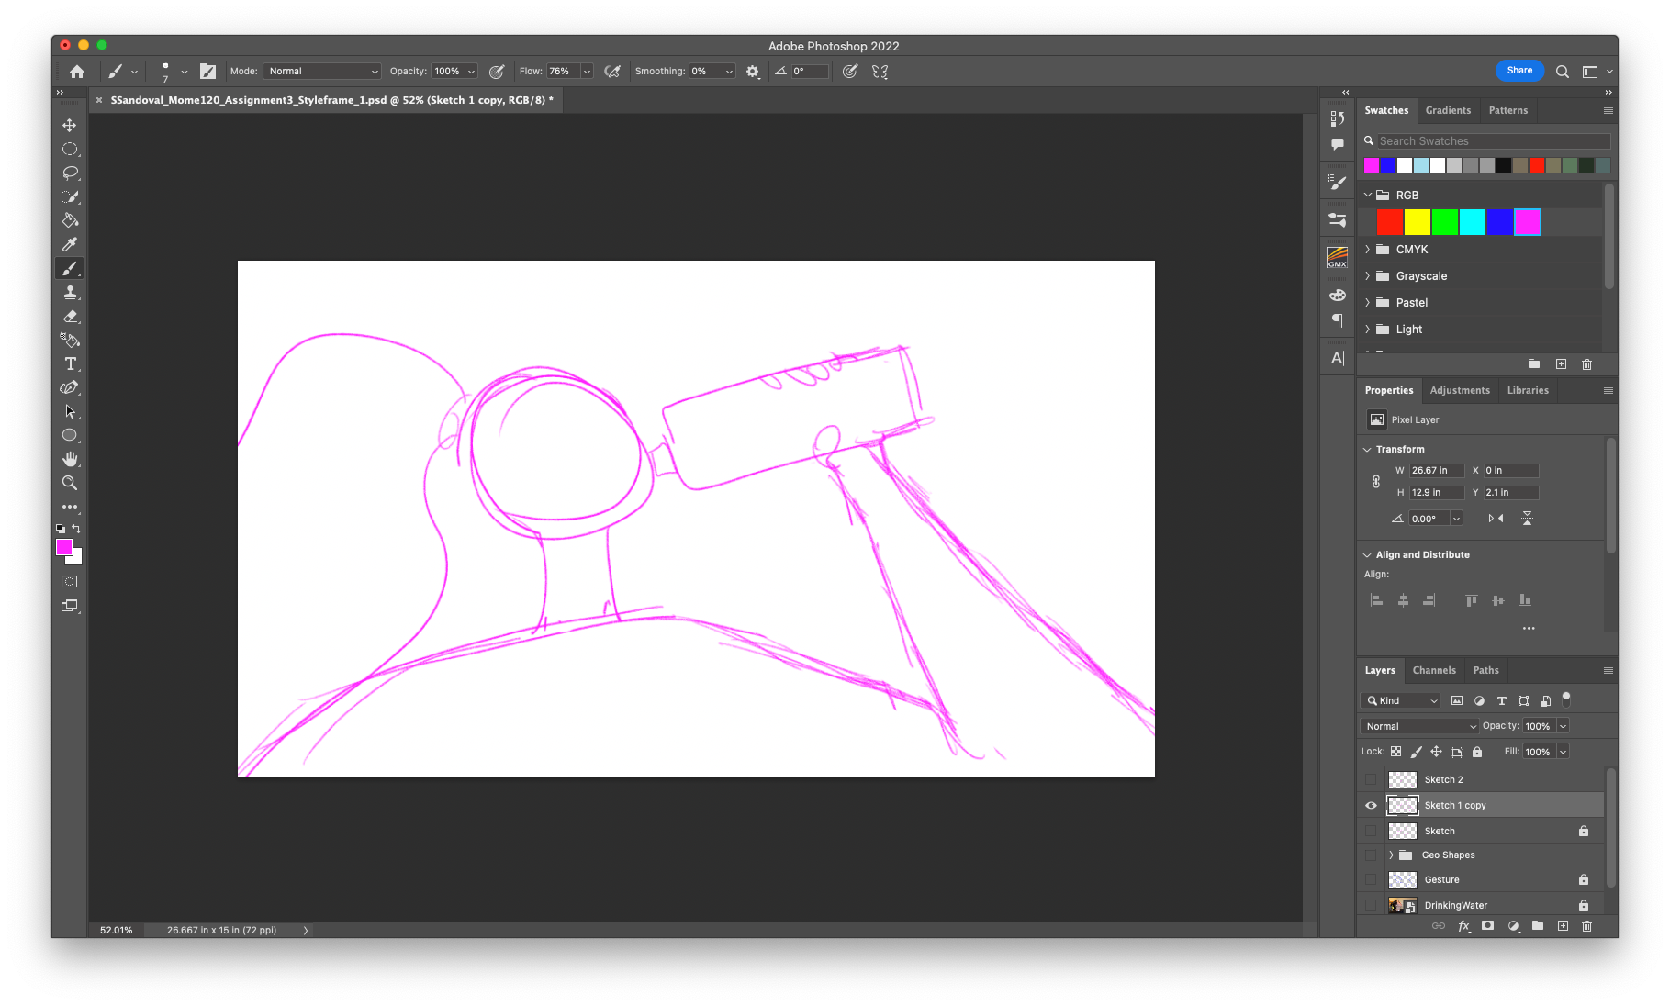Open the blending Mode dropdown in options bar
The image size is (1670, 1006).
(x=322, y=71)
